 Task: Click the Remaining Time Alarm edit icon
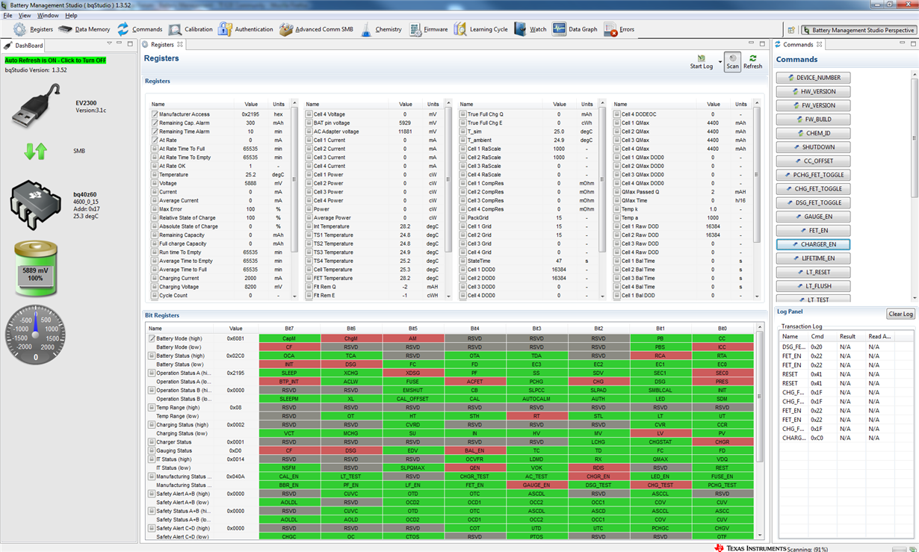click(155, 131)
